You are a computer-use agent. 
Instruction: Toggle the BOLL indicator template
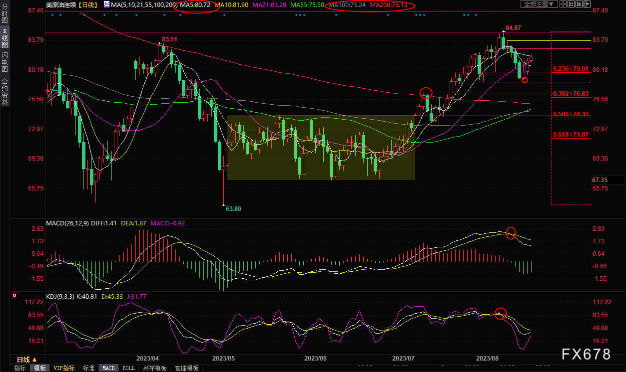click(128, 369)
